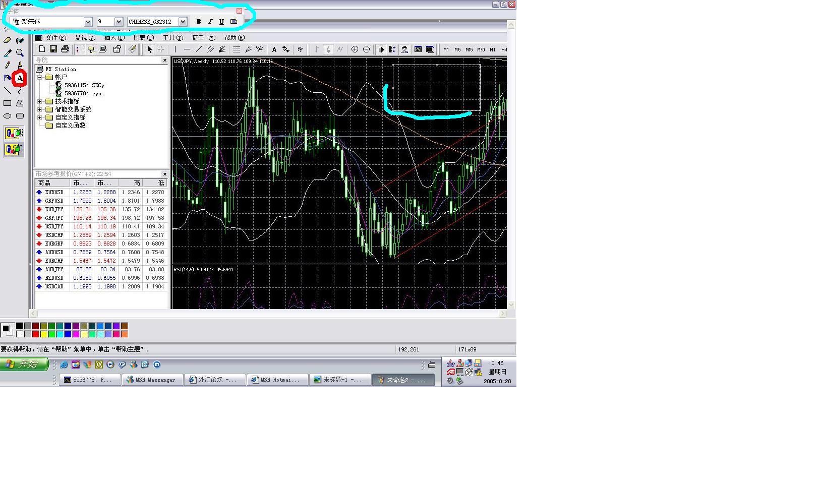Select the Text tool marked A
The image size is (817, 484).
tap(20, 78)
